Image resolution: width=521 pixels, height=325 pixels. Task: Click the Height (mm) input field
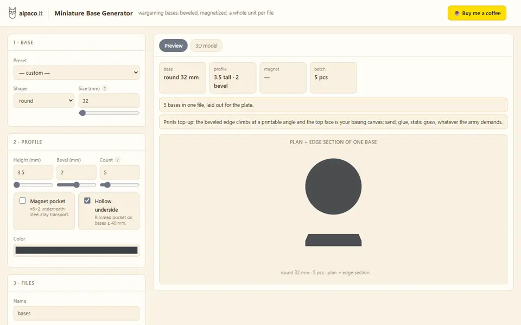point(33,172)
